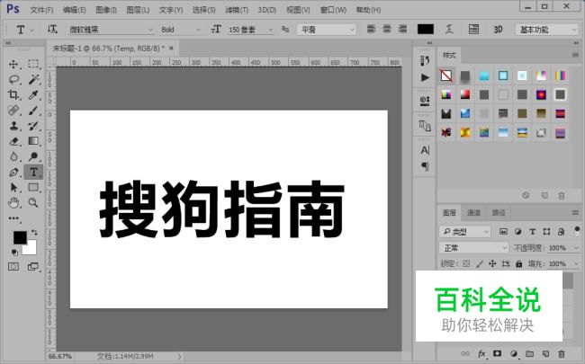Select the Brush tool
The width and height of the screenshot is (585, 364).
(x=33, y=111)
